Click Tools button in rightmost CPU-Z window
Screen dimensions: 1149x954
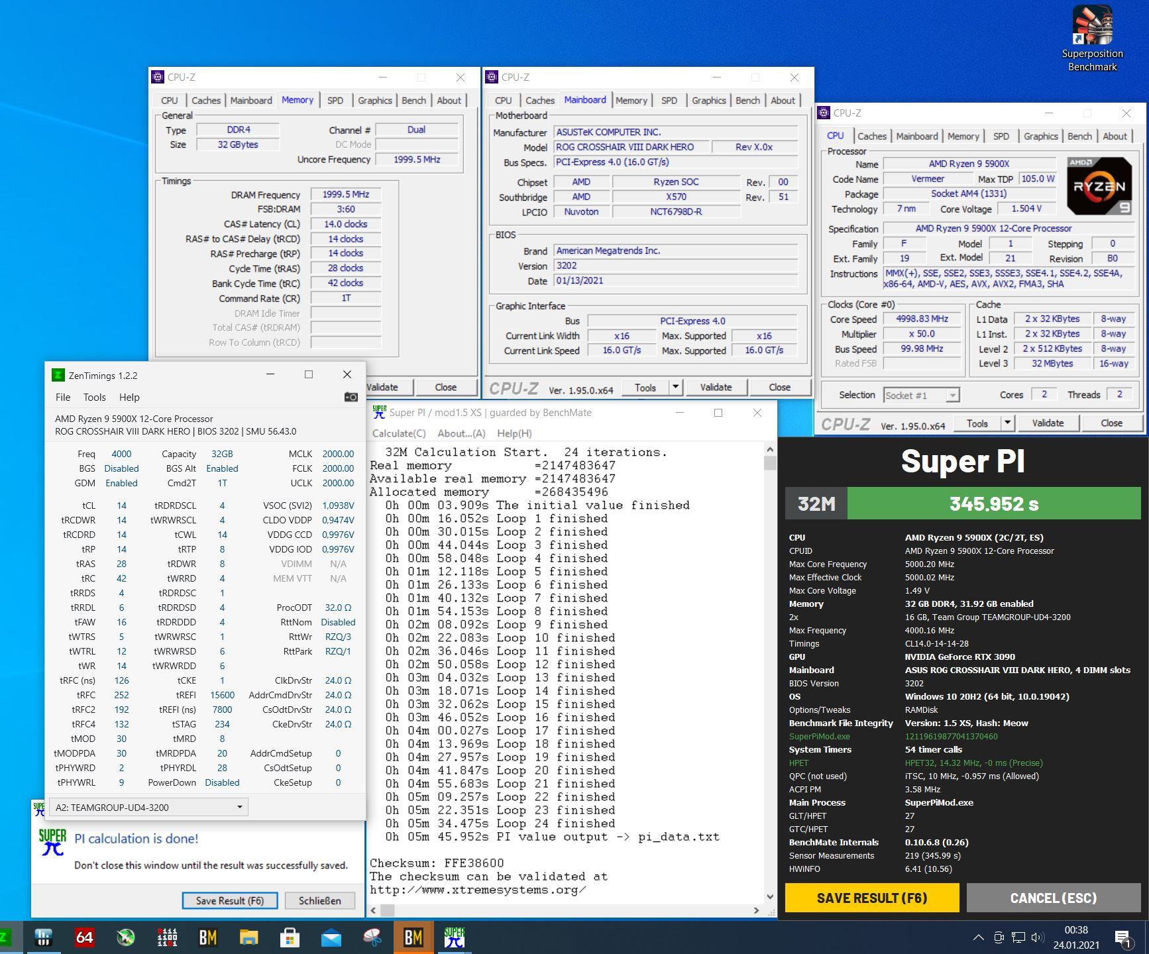pos(977,423)
